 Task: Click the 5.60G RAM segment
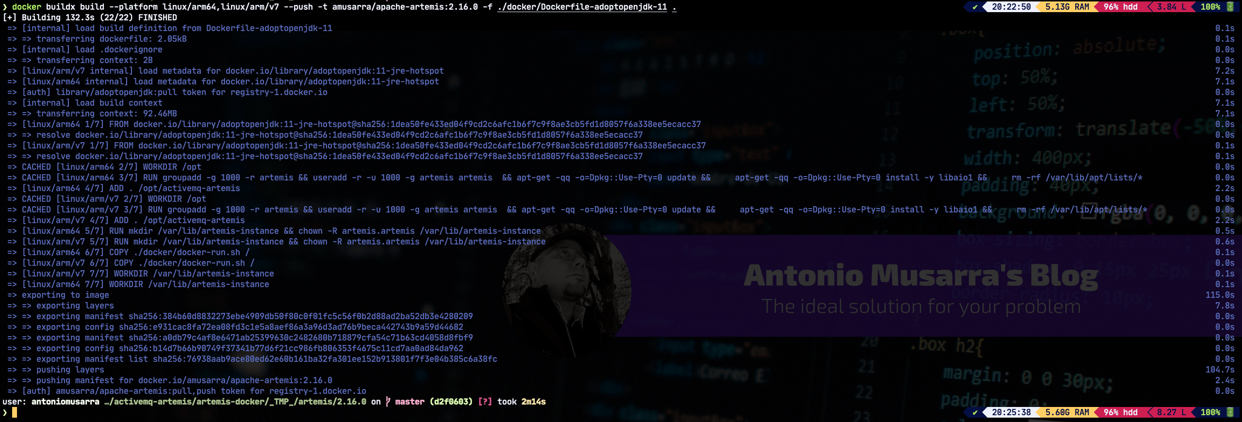click(x=1067, y=412)
